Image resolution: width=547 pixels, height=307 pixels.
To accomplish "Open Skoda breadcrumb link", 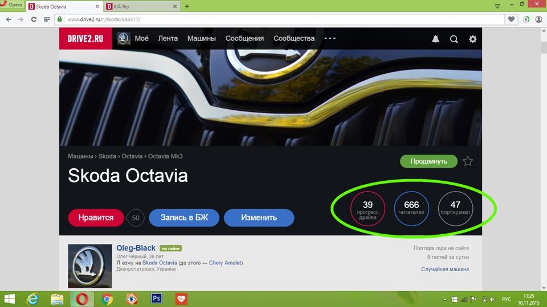I will pyautogui.click(x=107, y=156).
